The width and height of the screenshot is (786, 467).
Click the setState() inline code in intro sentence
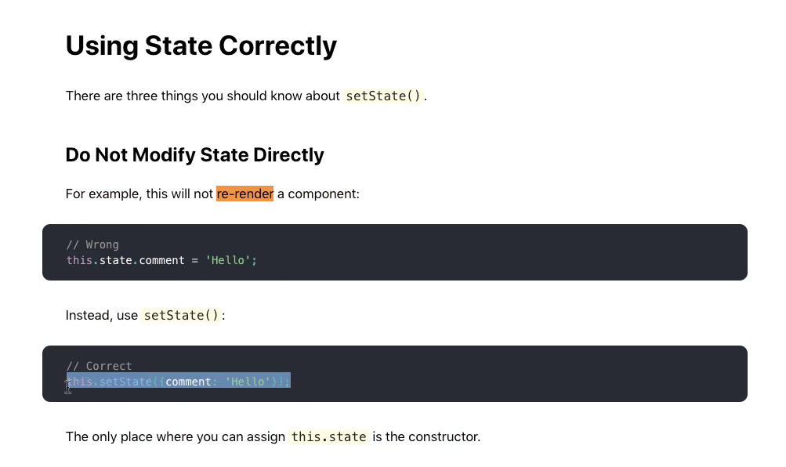(383, 96)
